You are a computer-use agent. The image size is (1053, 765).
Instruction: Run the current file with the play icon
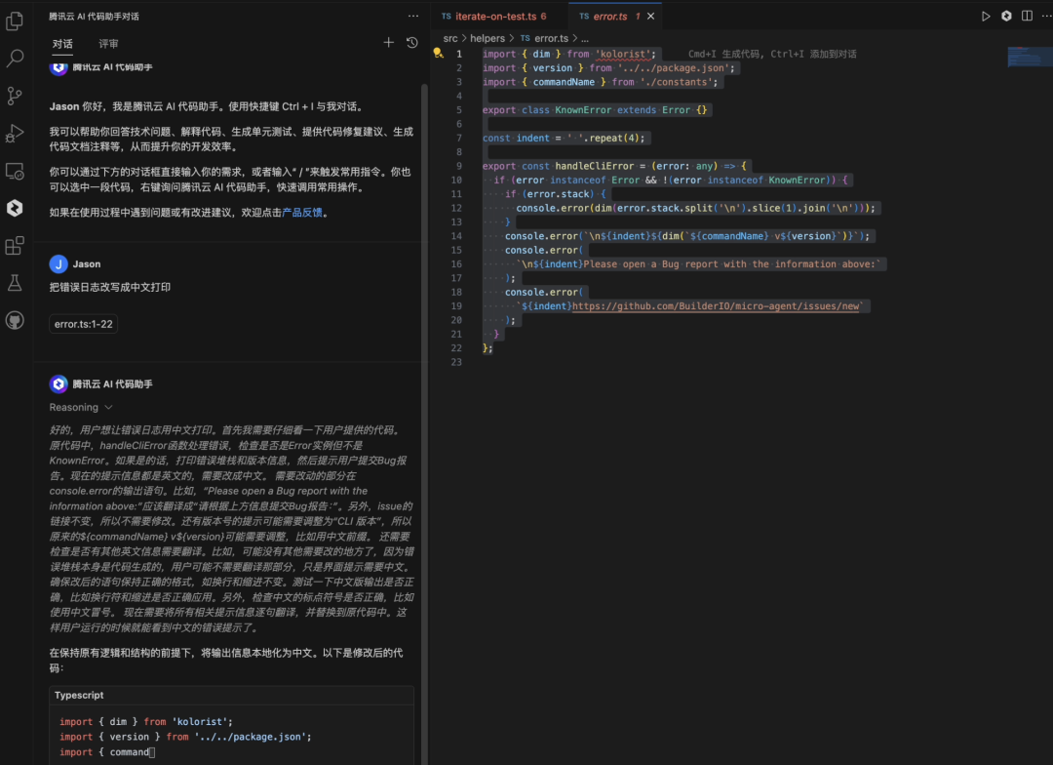(985, 17)
